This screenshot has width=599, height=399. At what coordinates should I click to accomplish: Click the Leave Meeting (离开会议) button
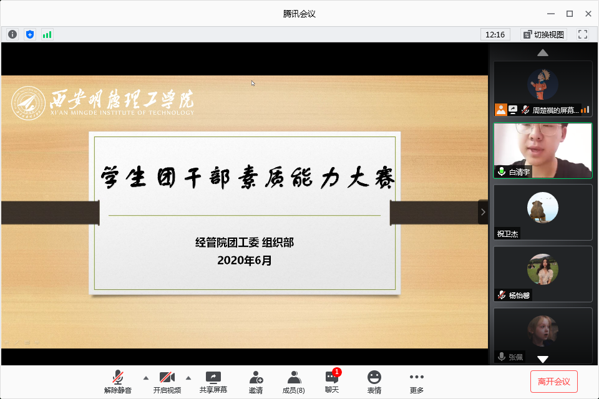(x=553, y=381)
